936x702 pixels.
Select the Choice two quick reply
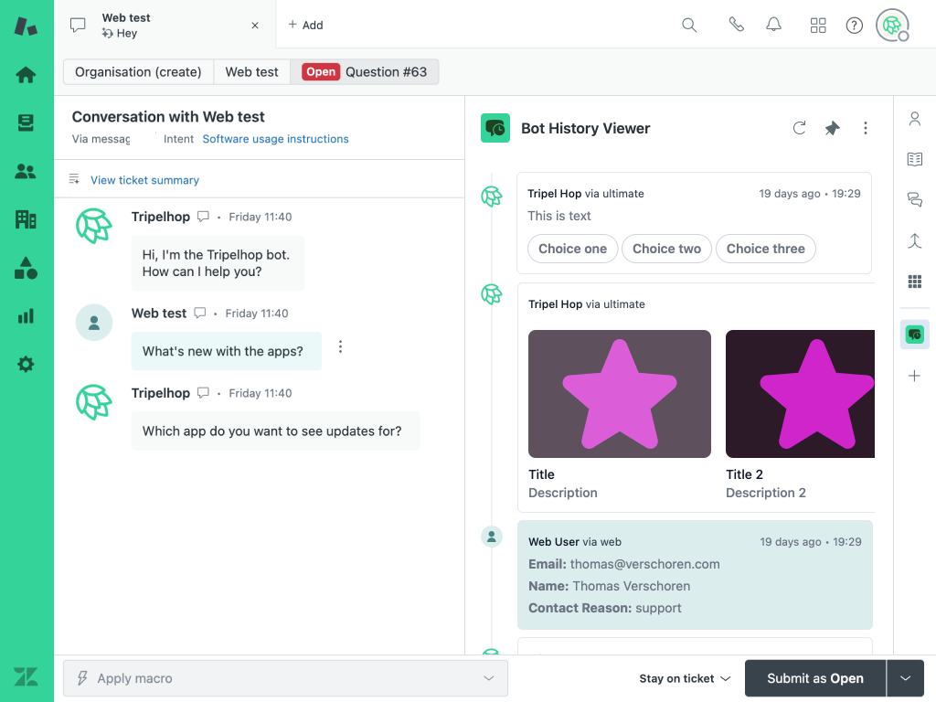click(x=666, y=249)
